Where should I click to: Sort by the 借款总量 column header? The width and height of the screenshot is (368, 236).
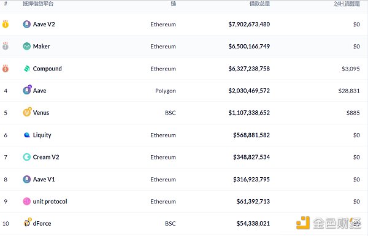coord(259,4)
